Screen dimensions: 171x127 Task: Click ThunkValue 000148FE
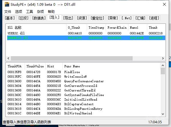(x=34, y=77)
